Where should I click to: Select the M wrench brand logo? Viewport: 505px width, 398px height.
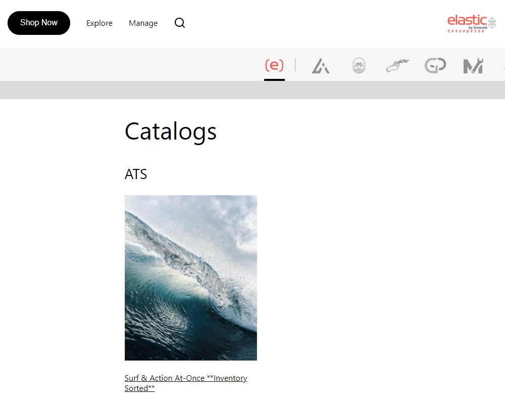[473, 66]
